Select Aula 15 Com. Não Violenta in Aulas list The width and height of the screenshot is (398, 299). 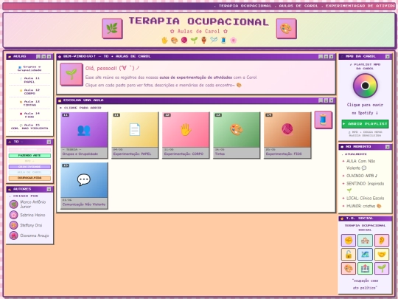click(x=29, y=127)
